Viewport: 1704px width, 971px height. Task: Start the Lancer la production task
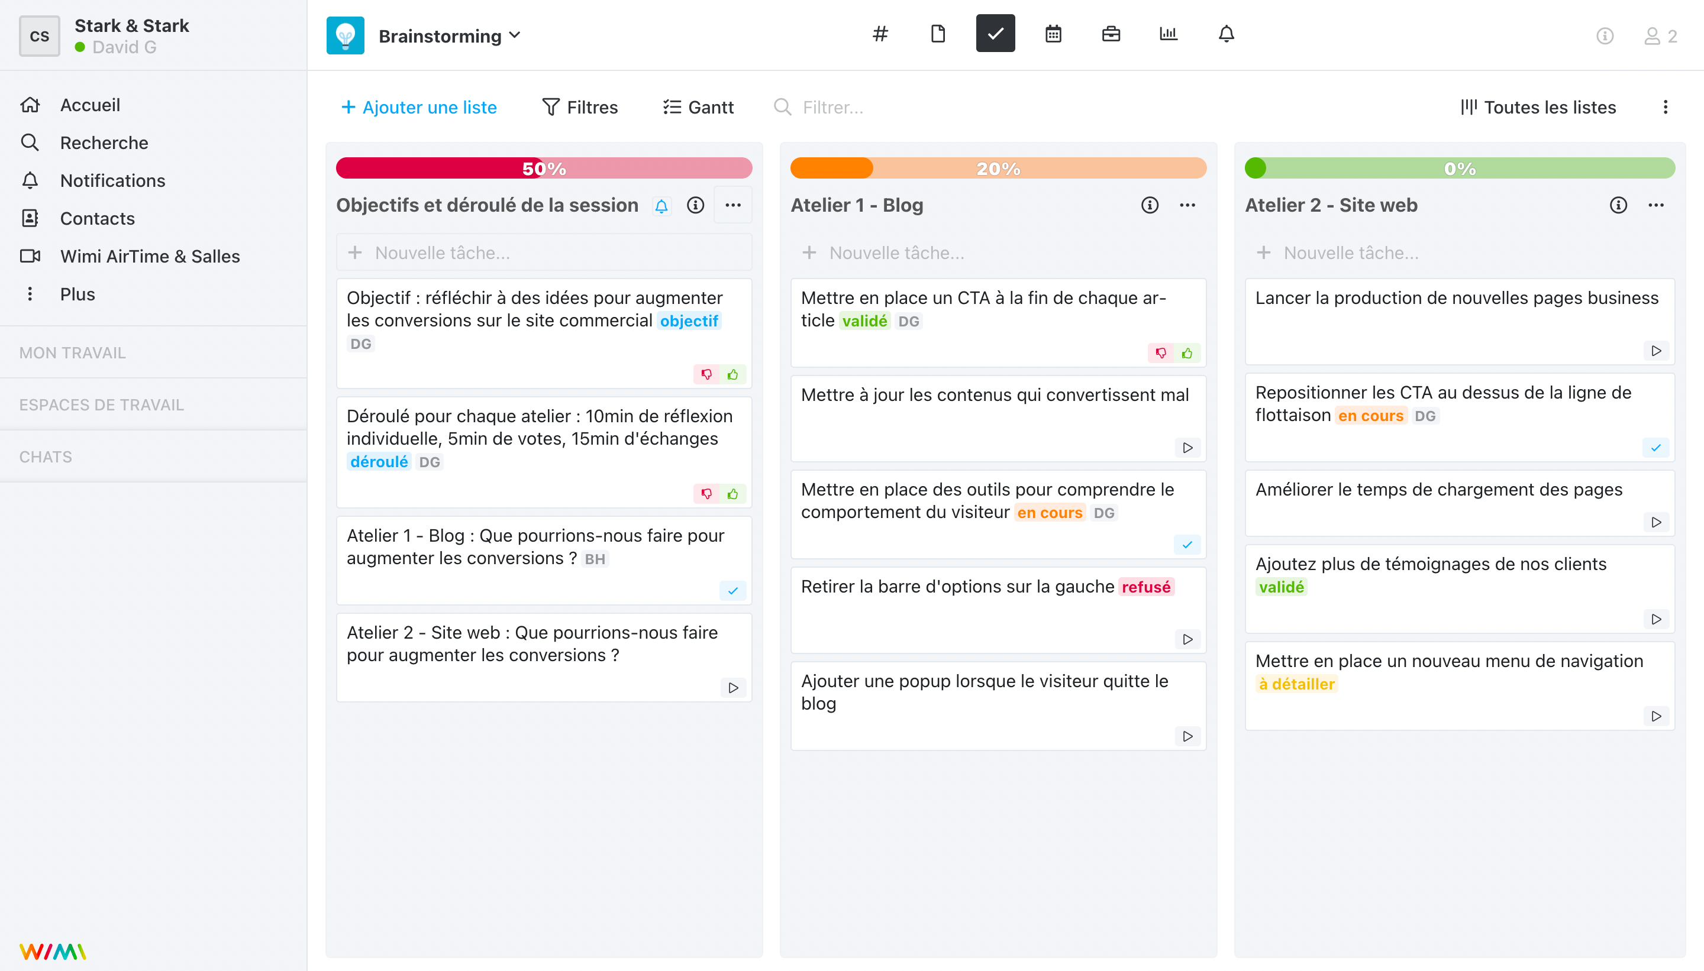click(1656, 351)
